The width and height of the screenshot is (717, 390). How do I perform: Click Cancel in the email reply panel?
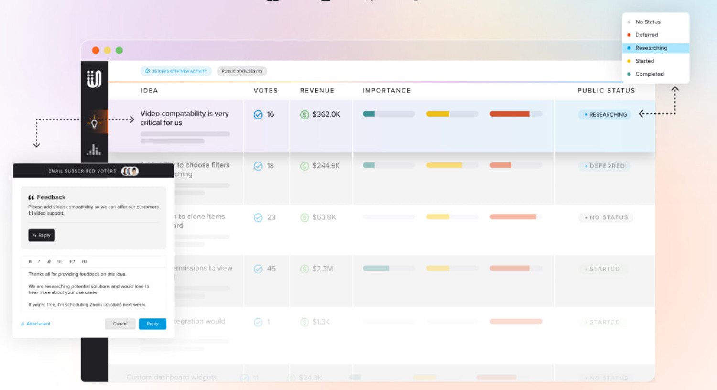120,324
